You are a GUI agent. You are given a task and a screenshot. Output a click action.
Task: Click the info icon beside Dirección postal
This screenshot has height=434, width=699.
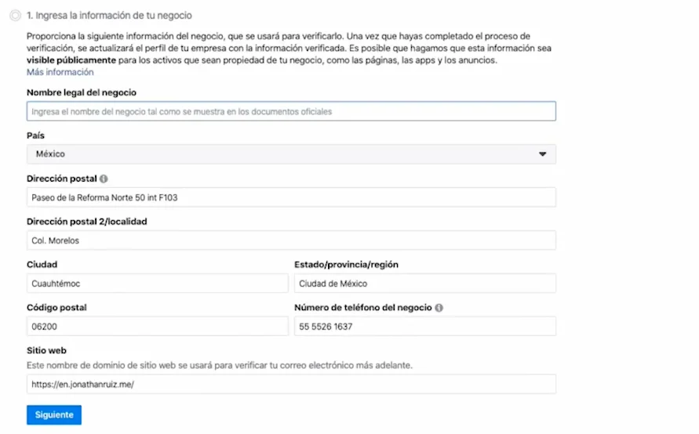[x=104, y=179]
